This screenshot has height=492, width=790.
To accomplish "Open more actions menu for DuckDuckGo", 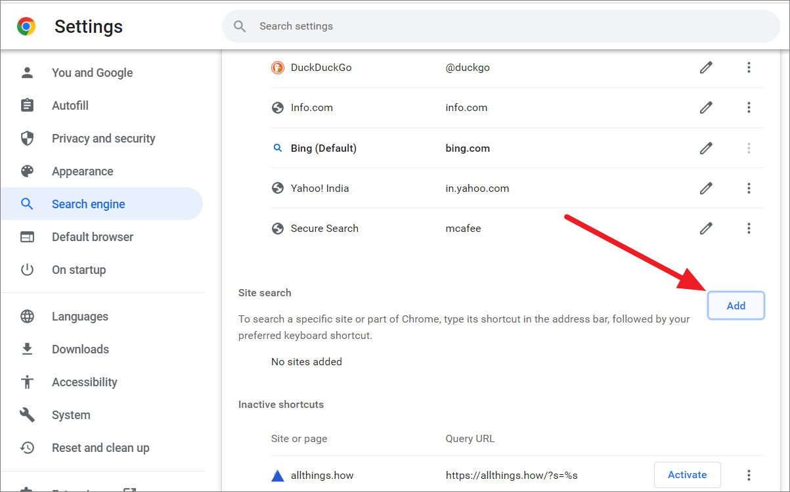I will tap(749, 68).
